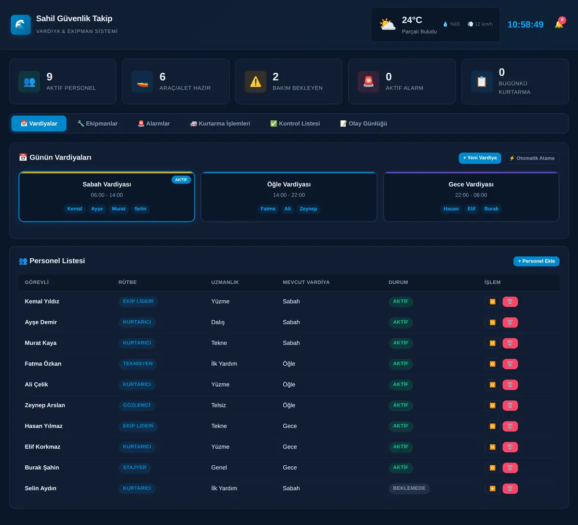The image size is (578, 525).
Task: Activate Selin Aydın with the play button
Action: 492,488
